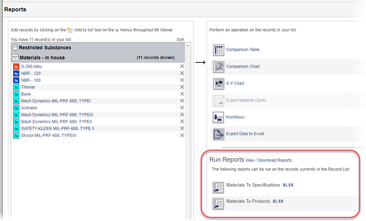Image resolution: width=366 pixels, height=221 pixels.
Task: Click the Export Data to Excel label
Action: click(245, 134)
